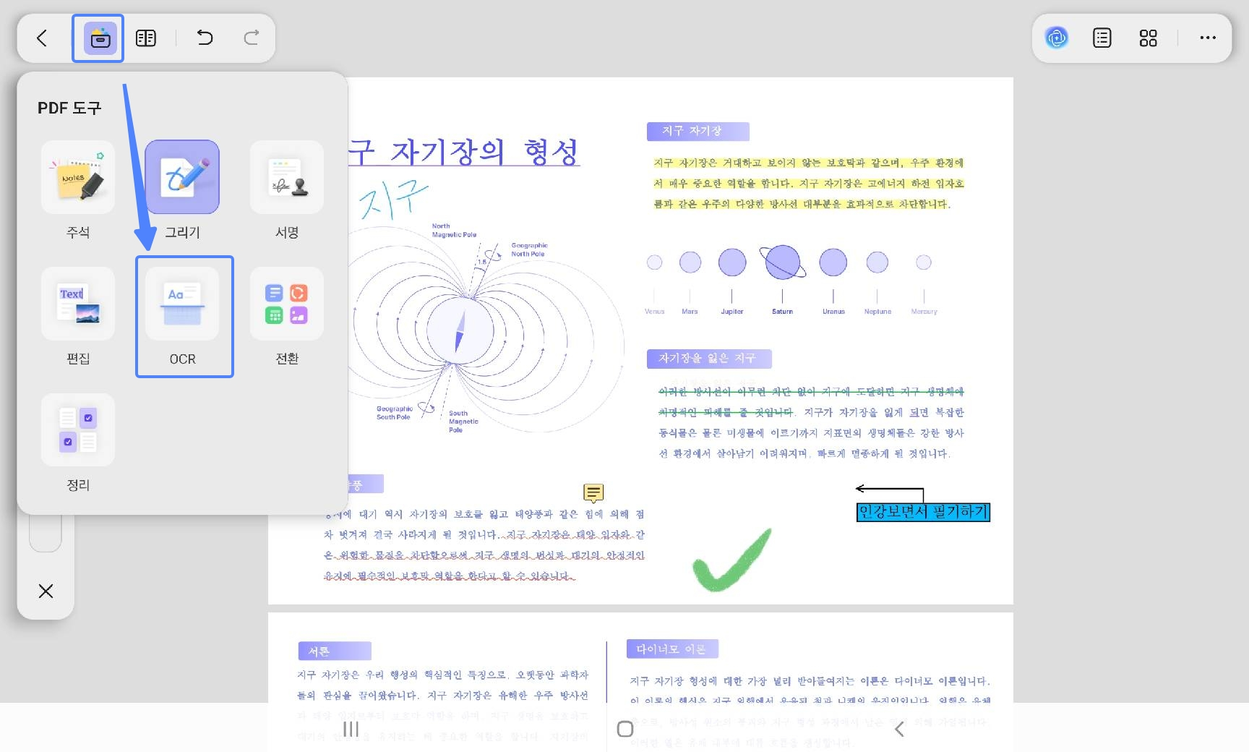
Task: Click the 다이너모 이론 heading
Action: (x=672, y=649)
